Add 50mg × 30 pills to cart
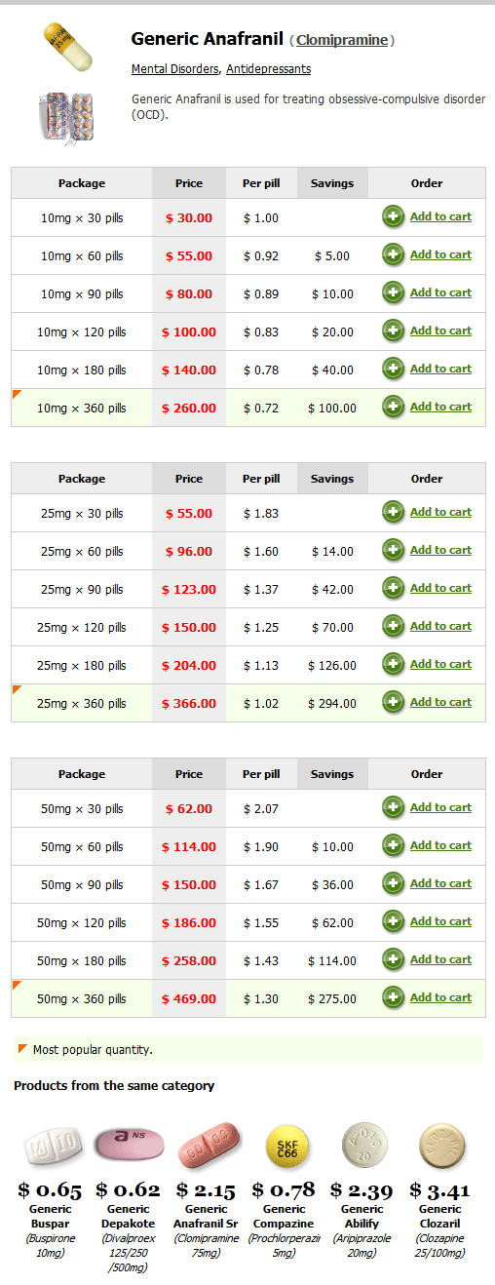Image resolution: width=495 pixels, height=1285 pixels. tap(440, 807)
